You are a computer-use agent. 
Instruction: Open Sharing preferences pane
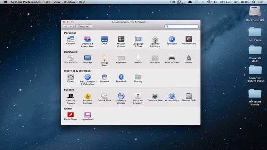[x=138, y=78]
